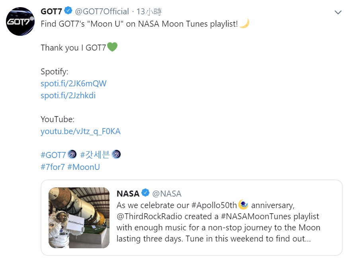
Task: Click the @NASA handle in quoted tweet
Action: coord(167,194)
